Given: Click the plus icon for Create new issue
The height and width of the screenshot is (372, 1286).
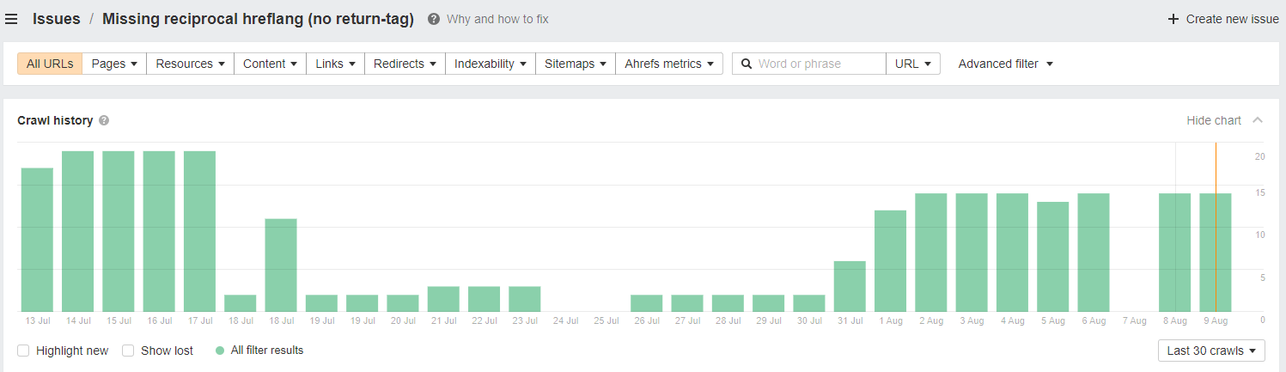Looking at the screenshot, I should click(1173, 19).
